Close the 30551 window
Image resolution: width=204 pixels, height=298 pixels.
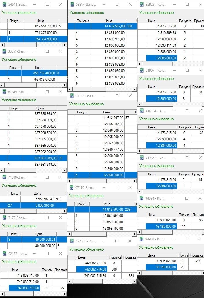(x=60, y=51)
